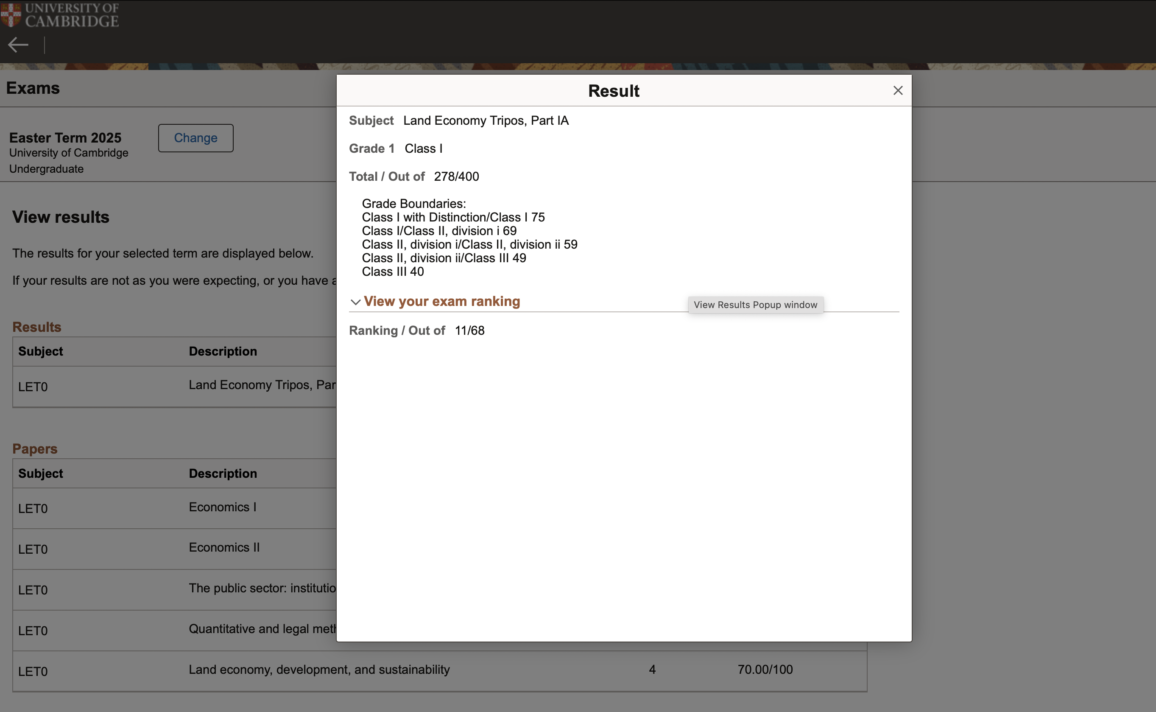The width and height of the screenshot is (1156, 712).
Task: Click Description column header in Papers table
Action: pyautogui.click(x=223, y=473)
